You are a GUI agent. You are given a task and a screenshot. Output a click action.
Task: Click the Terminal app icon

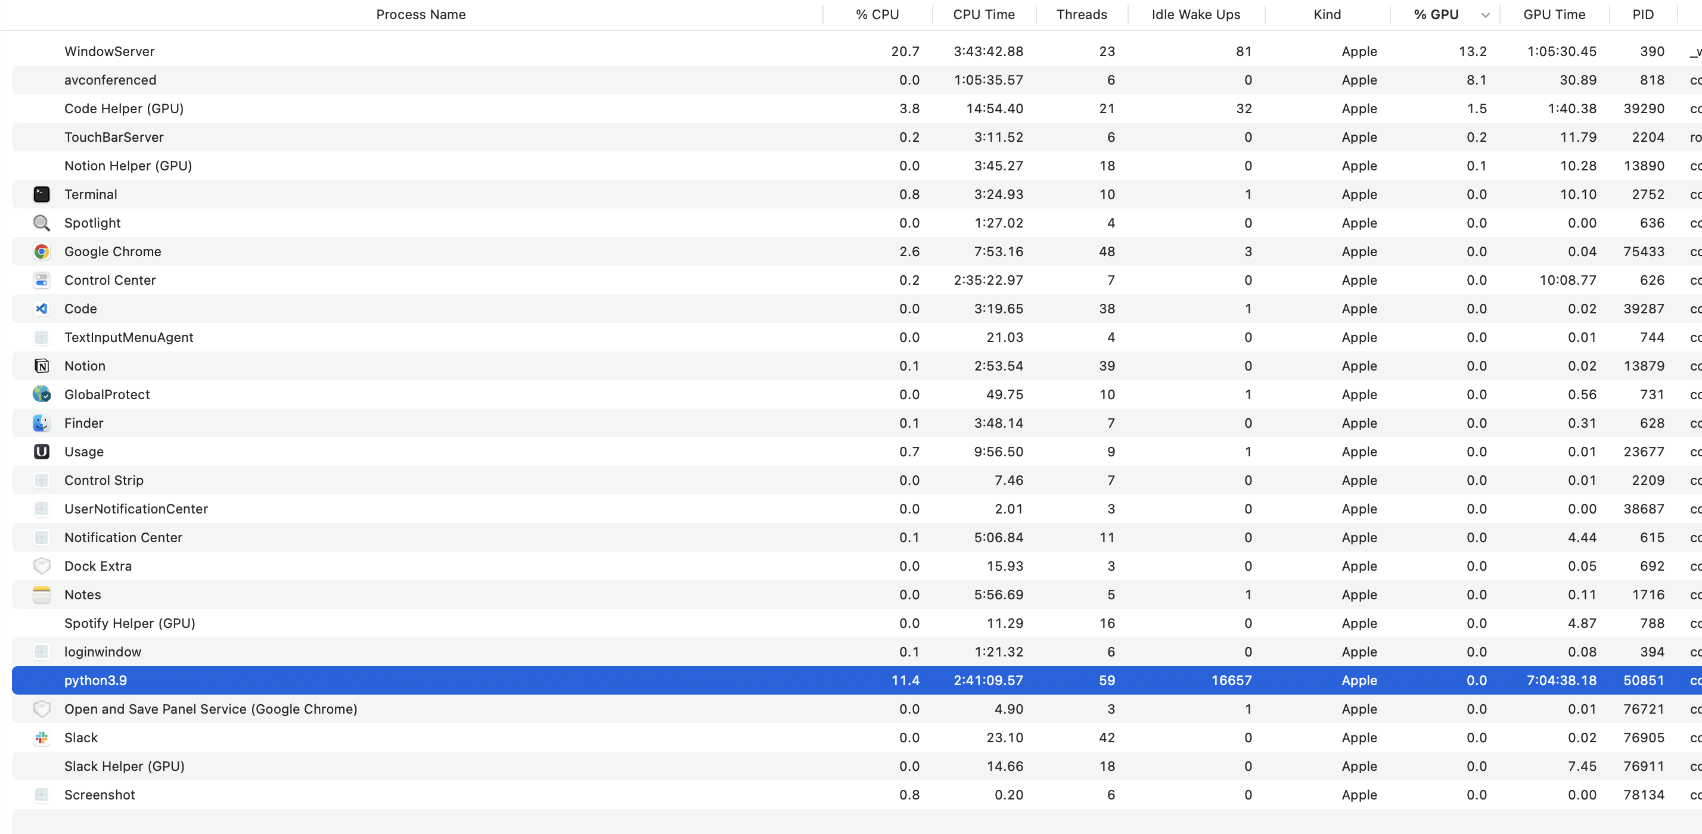[x=42, y=194]
